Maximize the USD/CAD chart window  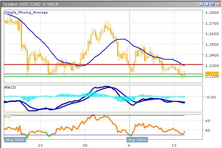(x=212, y=4)
